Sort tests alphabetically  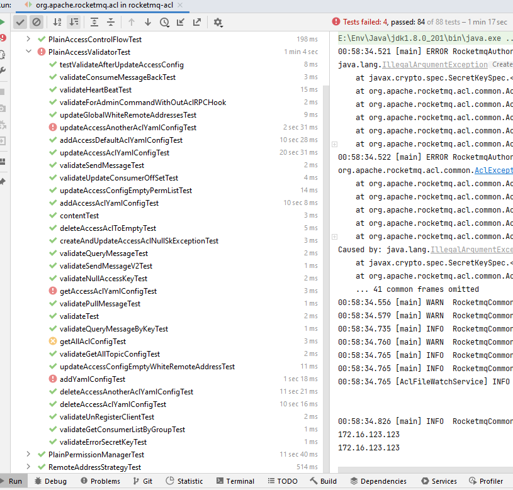pos(57,22)
